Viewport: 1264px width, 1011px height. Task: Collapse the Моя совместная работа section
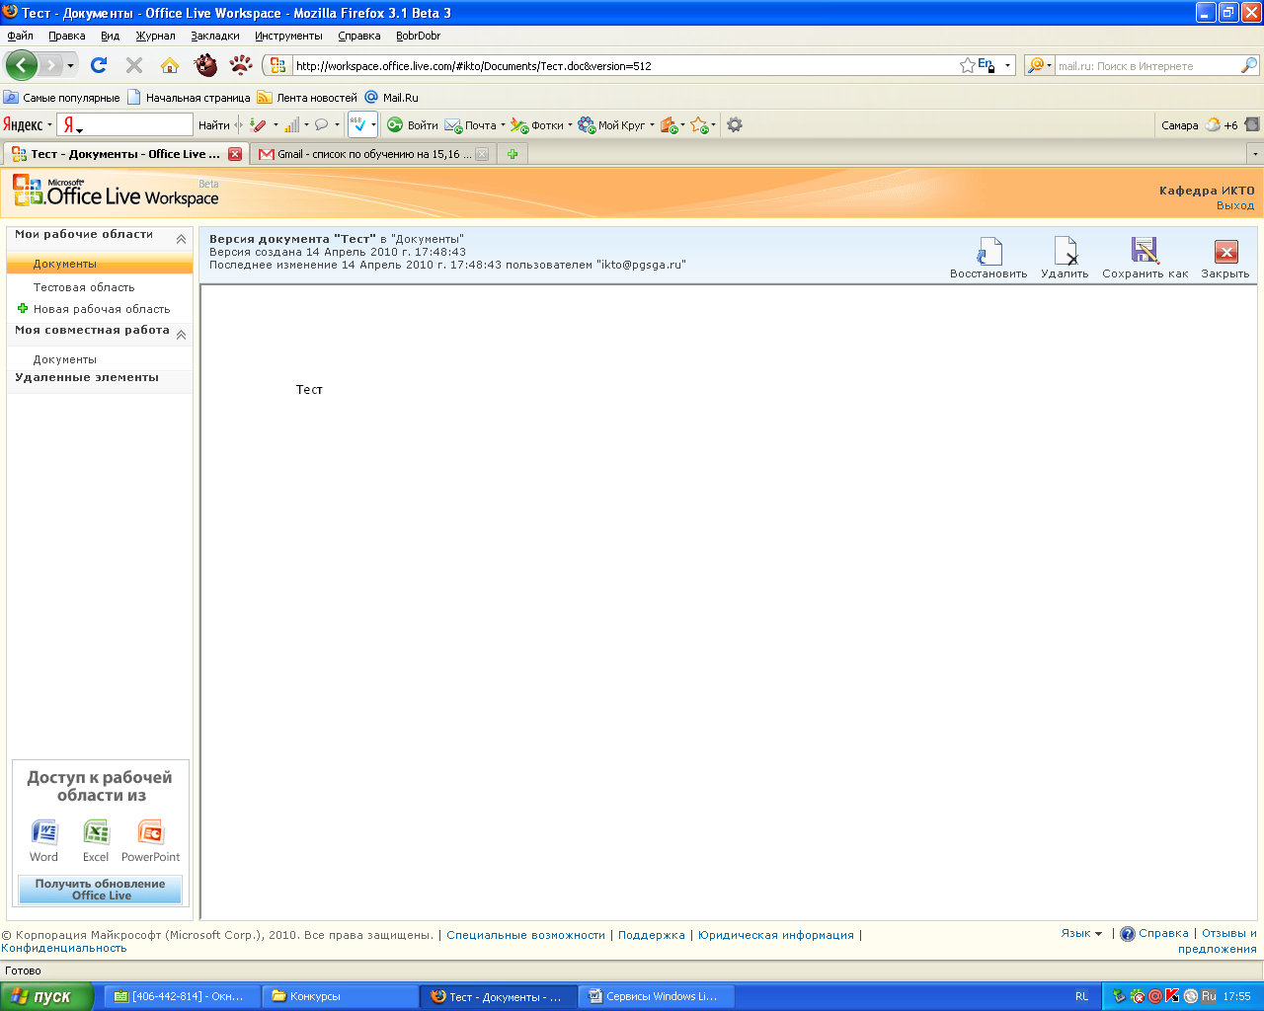tap(181, 335)
